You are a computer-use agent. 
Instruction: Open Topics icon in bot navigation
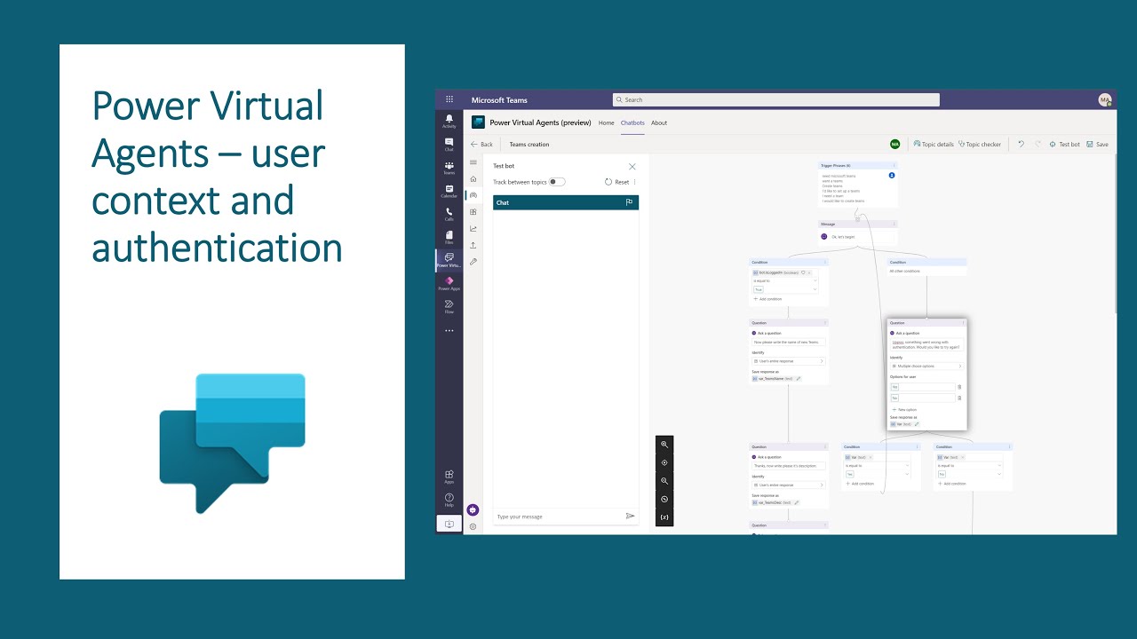point(473,195)
